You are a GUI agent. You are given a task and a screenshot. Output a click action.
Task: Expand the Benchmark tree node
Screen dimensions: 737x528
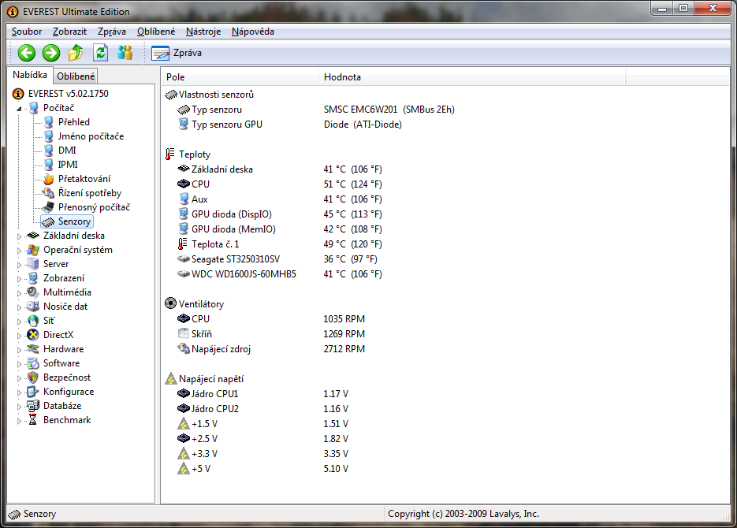tap(19, 421)
